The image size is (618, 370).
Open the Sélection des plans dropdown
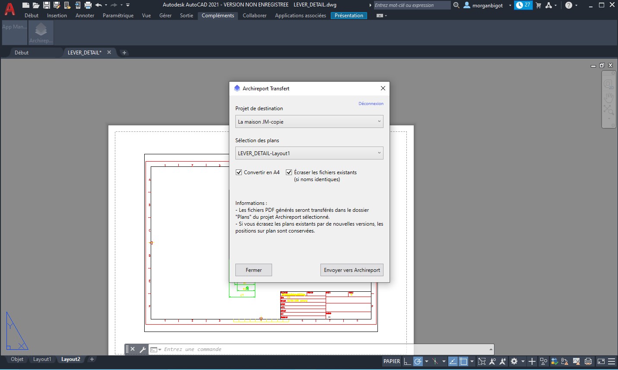pyautogui.click(x=309, y=153)
